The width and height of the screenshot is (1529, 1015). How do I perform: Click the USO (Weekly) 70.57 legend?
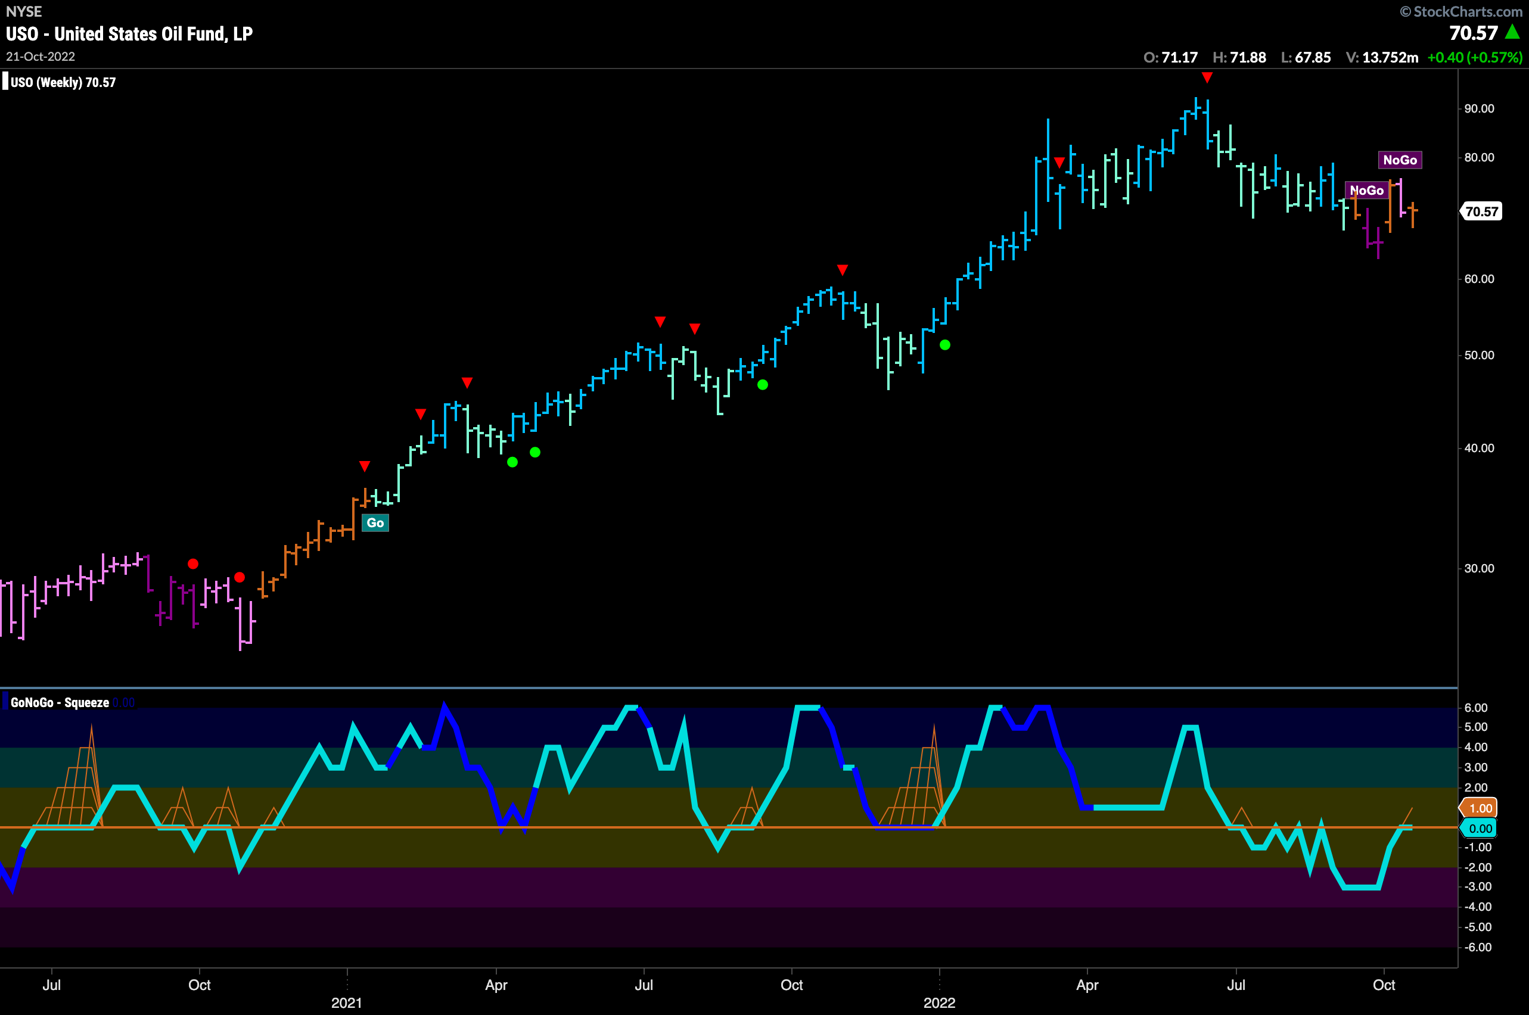coord(63,82)
